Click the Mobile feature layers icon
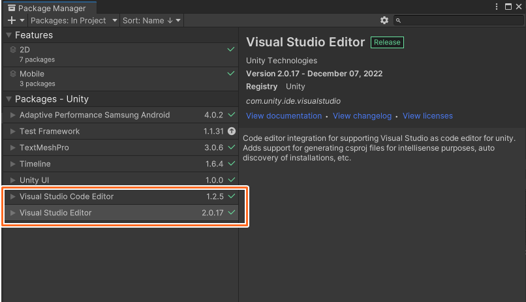The height and width of the screenshot is (302, 526). [14, 74]
